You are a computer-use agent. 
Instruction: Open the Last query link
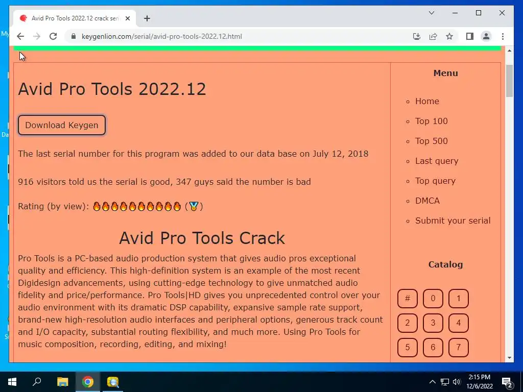437,161
